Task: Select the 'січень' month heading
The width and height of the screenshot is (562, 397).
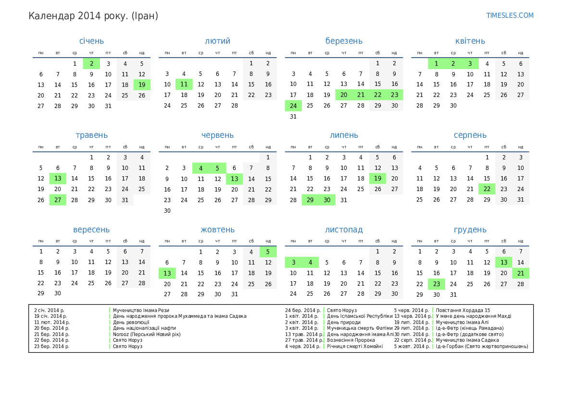Action: [91, 41]
